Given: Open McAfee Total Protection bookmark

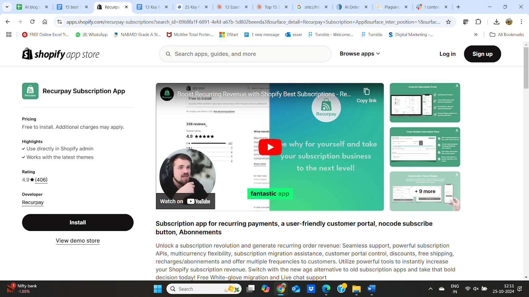Looking at the screenshot, I should tap(190, 34).
